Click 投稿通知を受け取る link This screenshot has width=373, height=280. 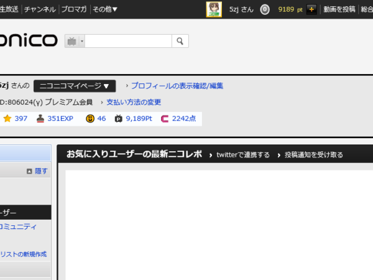[314, 155]
